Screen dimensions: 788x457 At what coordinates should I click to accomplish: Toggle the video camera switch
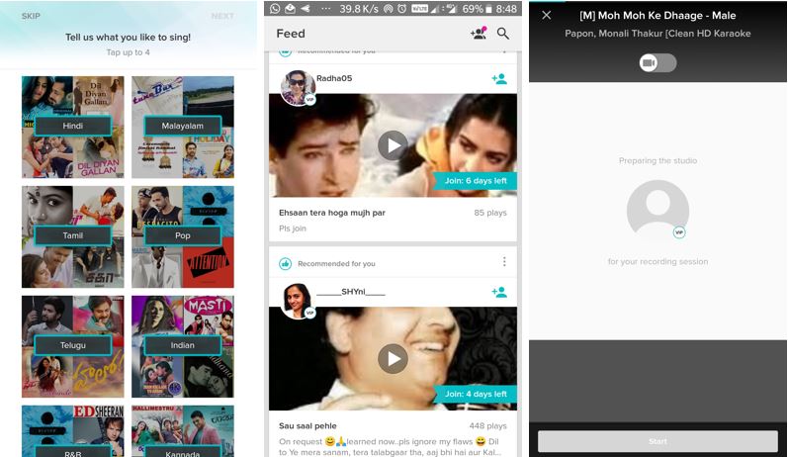(x=657, y=63)
